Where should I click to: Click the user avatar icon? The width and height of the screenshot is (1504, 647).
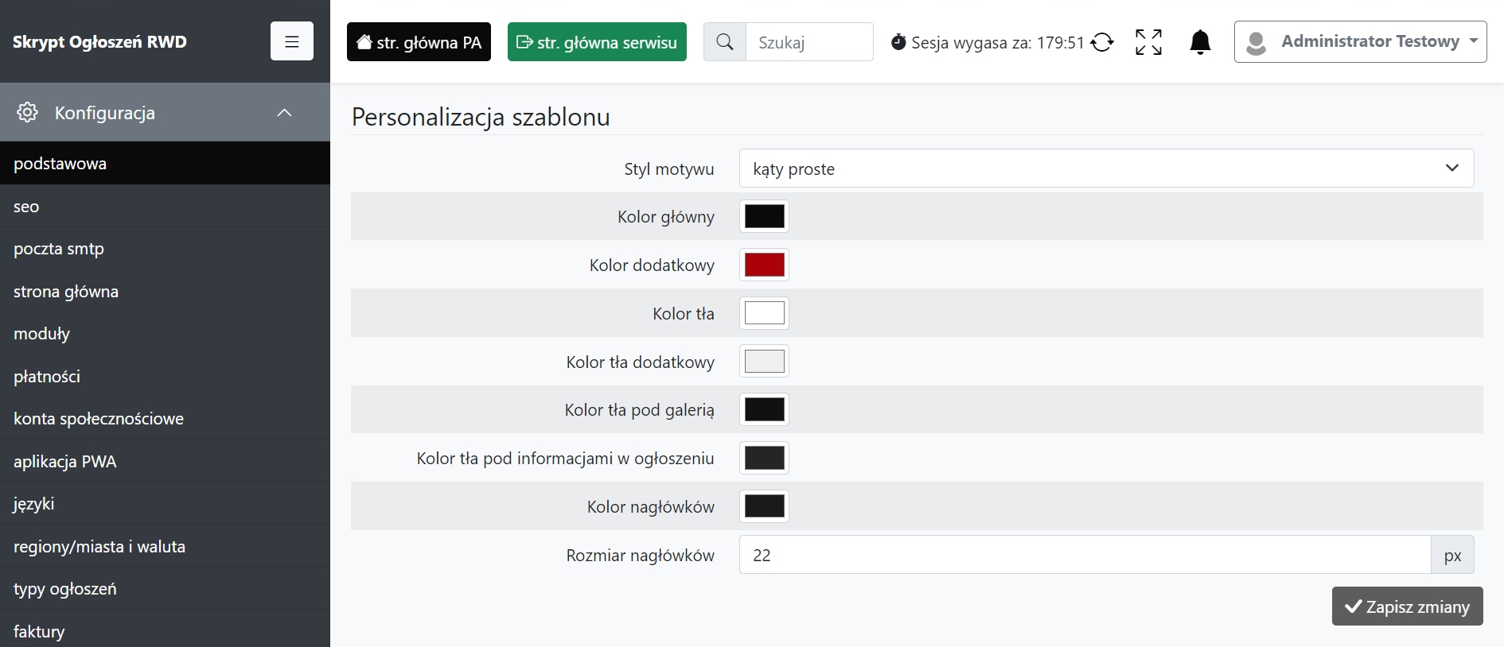click(1256, 42)
